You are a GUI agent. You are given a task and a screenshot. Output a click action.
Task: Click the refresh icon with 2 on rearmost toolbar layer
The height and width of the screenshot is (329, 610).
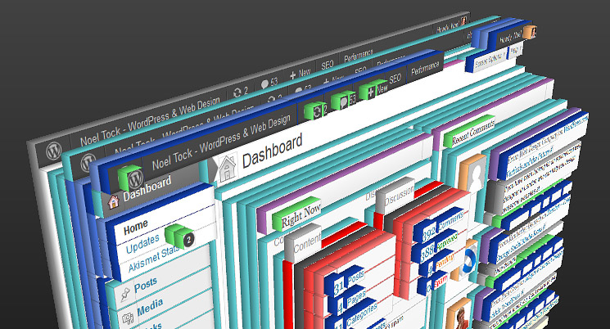tap(240, 92)
